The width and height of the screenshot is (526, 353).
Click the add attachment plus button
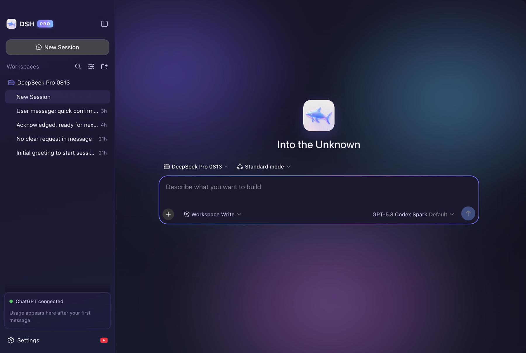click(x=168, y=214)
